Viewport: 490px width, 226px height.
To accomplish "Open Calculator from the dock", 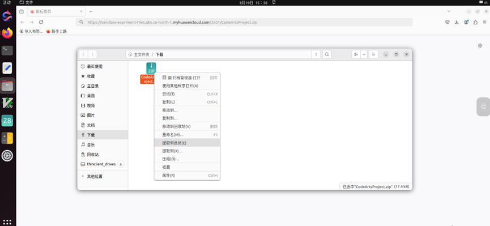I will [7, 138].
